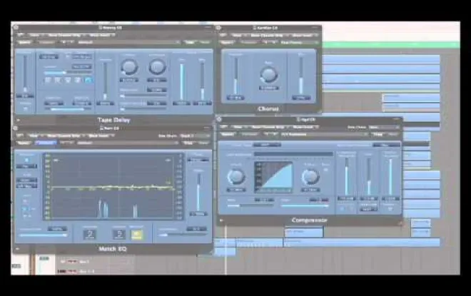Open the preset dropdown in Tape Delay header
Screen dimensions: 471x296
[x=87, y=42]
